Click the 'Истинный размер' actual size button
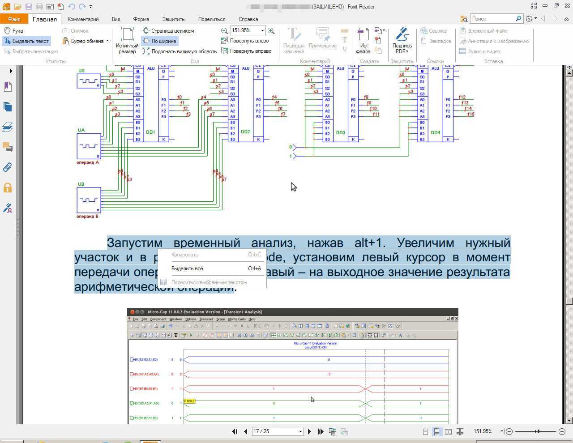This screenshot has width=573, height=443. 127,40
